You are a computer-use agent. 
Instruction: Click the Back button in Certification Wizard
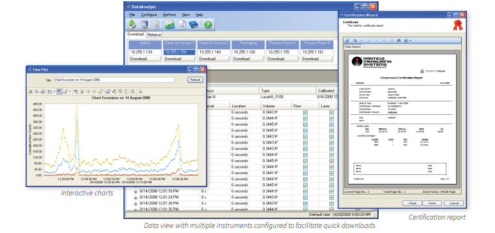(x=412, y=204)
